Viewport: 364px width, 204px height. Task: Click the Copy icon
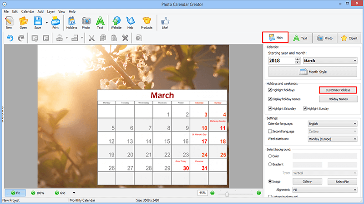click(103, 38)
